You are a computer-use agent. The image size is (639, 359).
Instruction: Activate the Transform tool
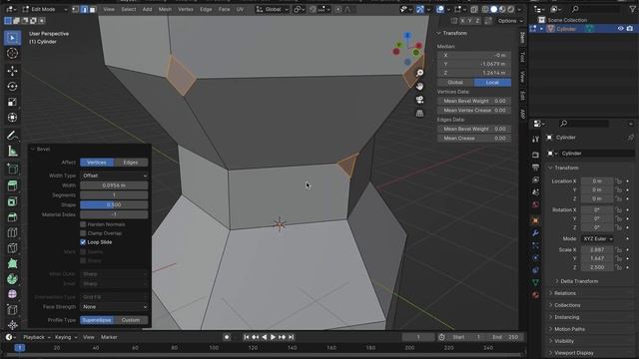[12, 118]
